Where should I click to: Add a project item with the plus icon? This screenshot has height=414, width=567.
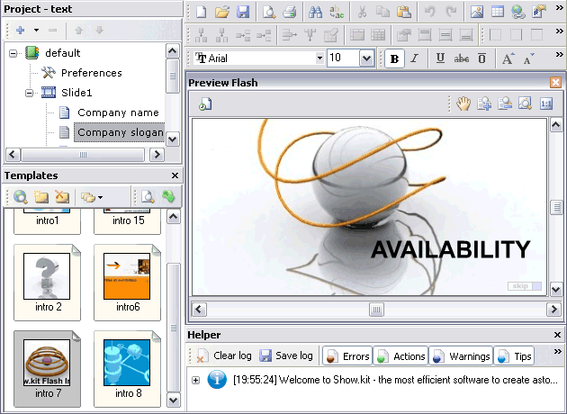pos(21,30)
